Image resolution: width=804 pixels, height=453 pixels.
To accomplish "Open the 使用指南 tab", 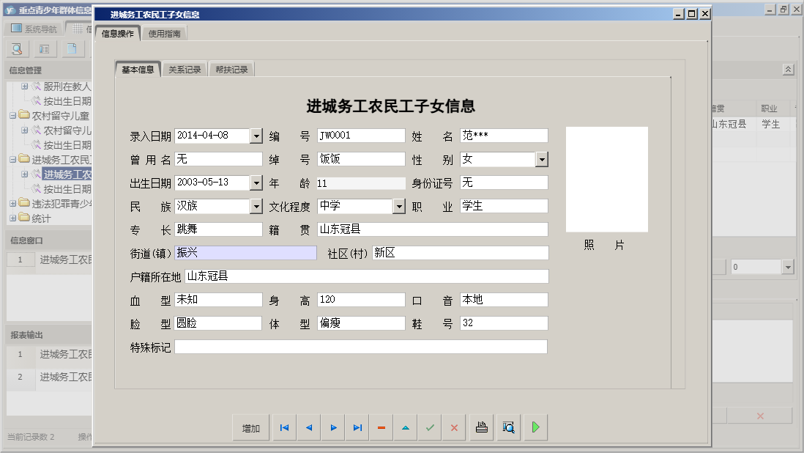I will coord(165,33).
